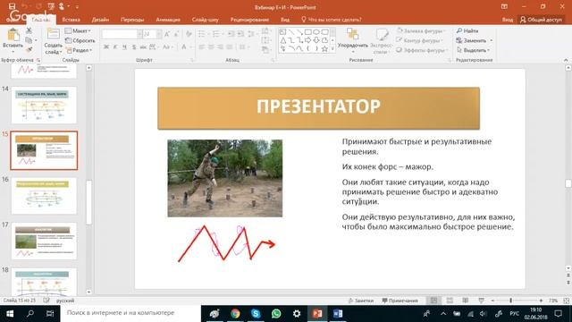Click the bulleted list icon
Image resolution: width=572 pixels, height=322 pixels.
point(202,34)
